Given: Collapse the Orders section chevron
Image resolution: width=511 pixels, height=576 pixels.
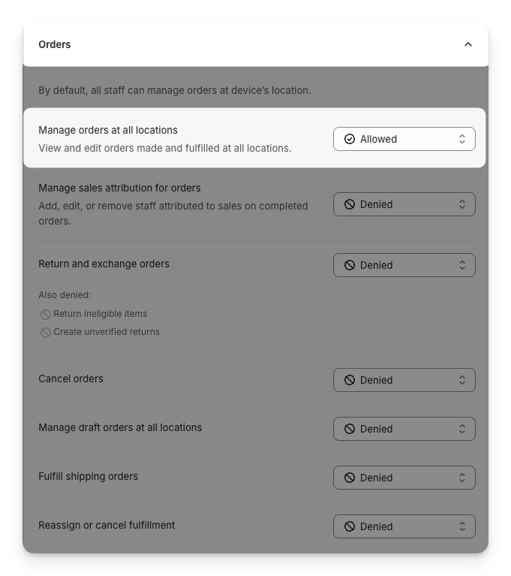Looking at the screenshot, I should pos(468,44).
